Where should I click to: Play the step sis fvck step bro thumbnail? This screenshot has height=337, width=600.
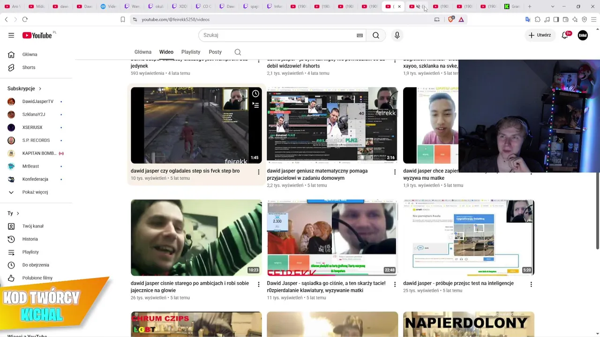pyautogui.click(x=196, y=125)
